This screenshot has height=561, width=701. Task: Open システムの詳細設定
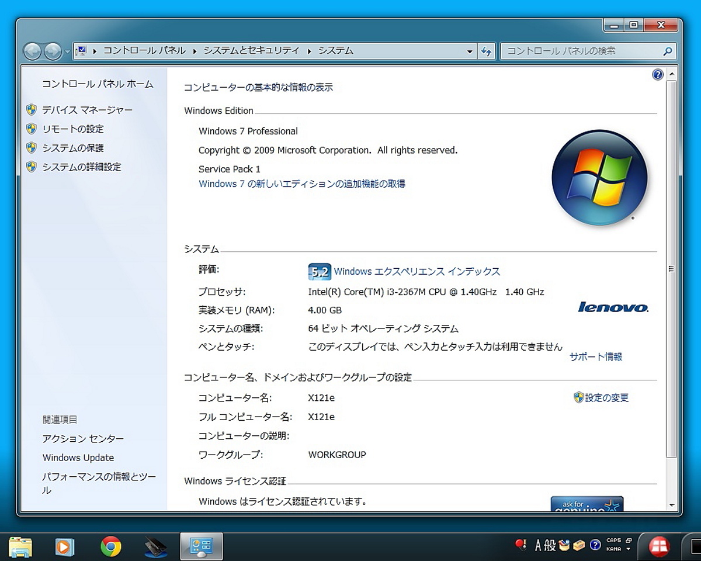[x=82, y=167]
